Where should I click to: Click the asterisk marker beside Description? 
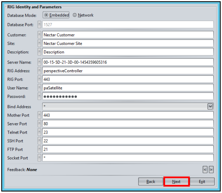click(x=39, y=52)
